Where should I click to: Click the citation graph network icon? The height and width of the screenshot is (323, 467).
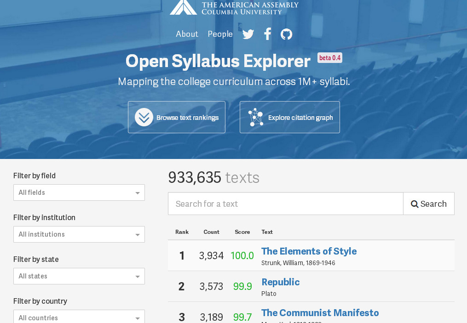pos(255,117)
